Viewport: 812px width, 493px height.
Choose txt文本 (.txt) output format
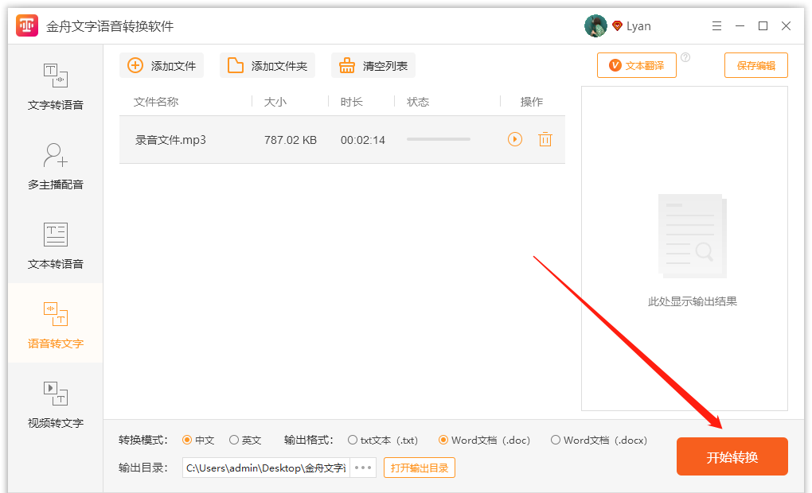(x=351, y=439)
